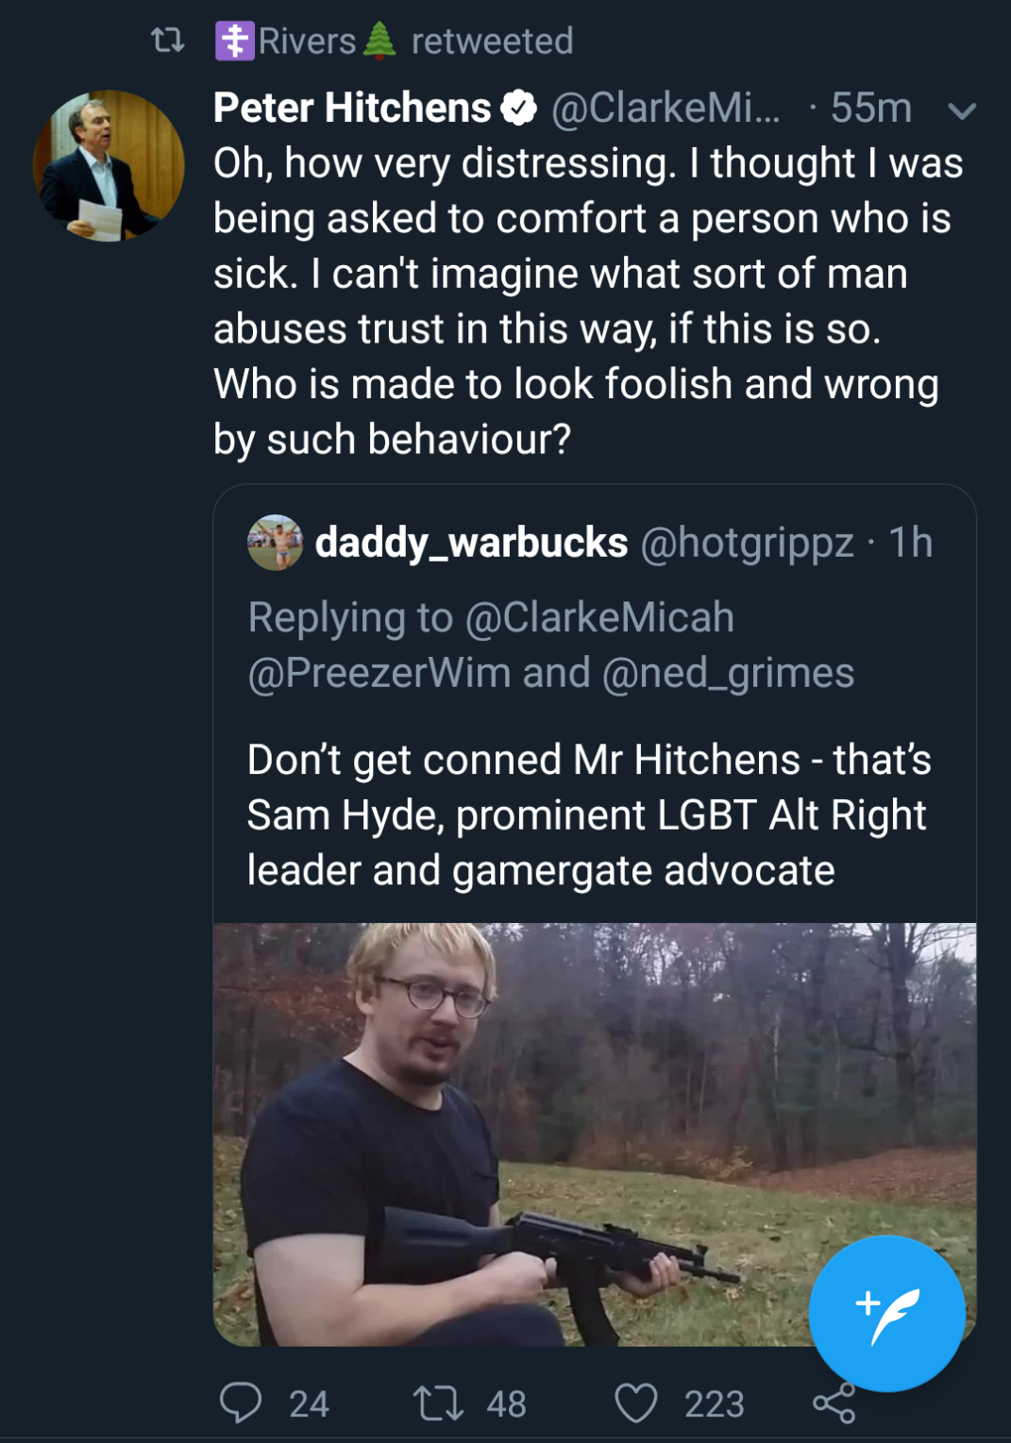Open the Rivers retweeted profile link
This screenshot has height=1443, width=1011.
307,42
